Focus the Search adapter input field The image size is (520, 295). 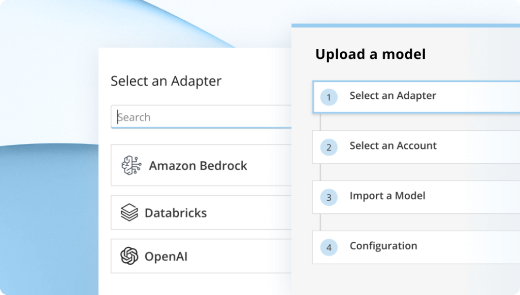[x=203, y=117]
